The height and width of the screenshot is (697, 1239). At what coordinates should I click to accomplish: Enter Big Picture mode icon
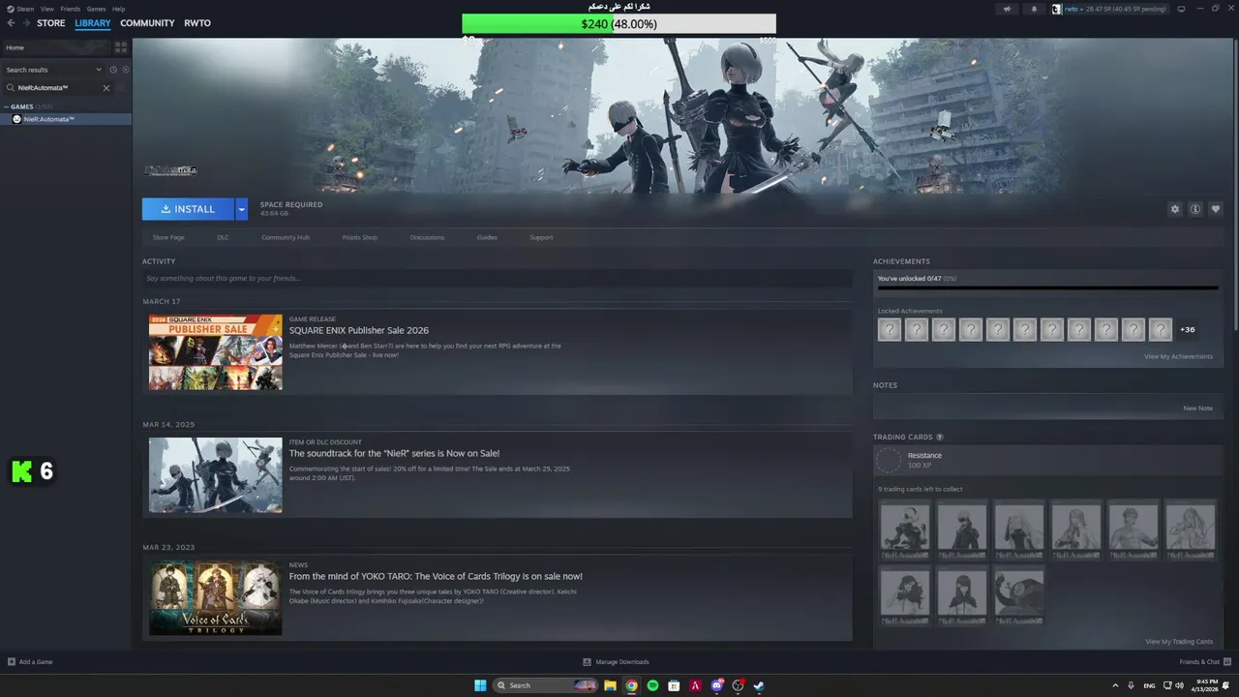pyautogui.click(x=1181, y=9)
